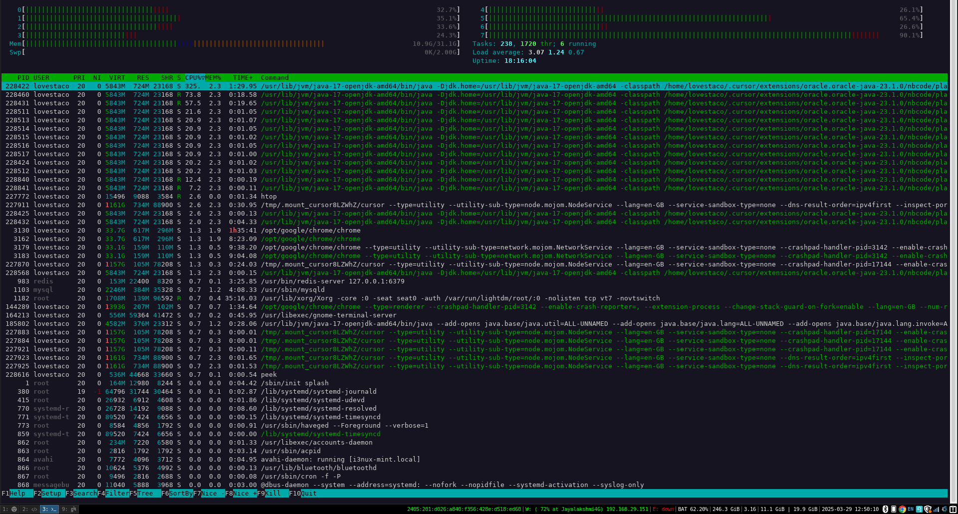Viewport: 958px width, 514px height.
Task: Select workspace 3 terminal
Action: 49,509
